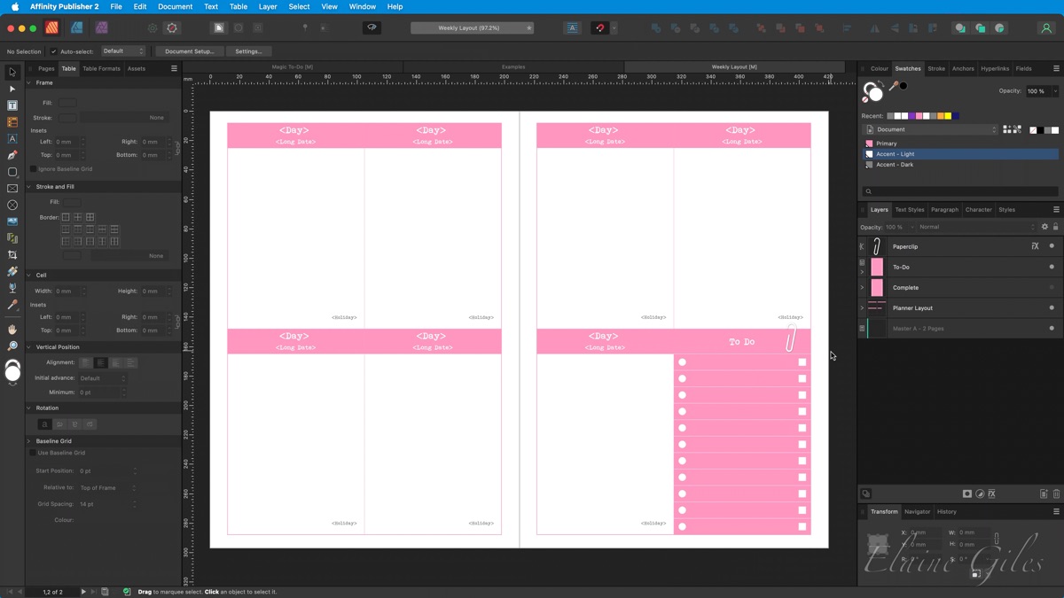Select the Colour Picker tool
The height and width of the screenshot is (598, 1064).
pyautogui.click(x=12, y=305)
